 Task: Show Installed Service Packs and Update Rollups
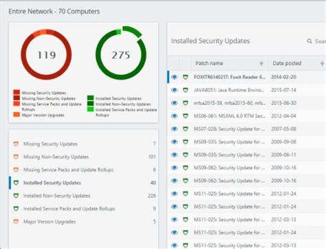[x=83, y=209]
